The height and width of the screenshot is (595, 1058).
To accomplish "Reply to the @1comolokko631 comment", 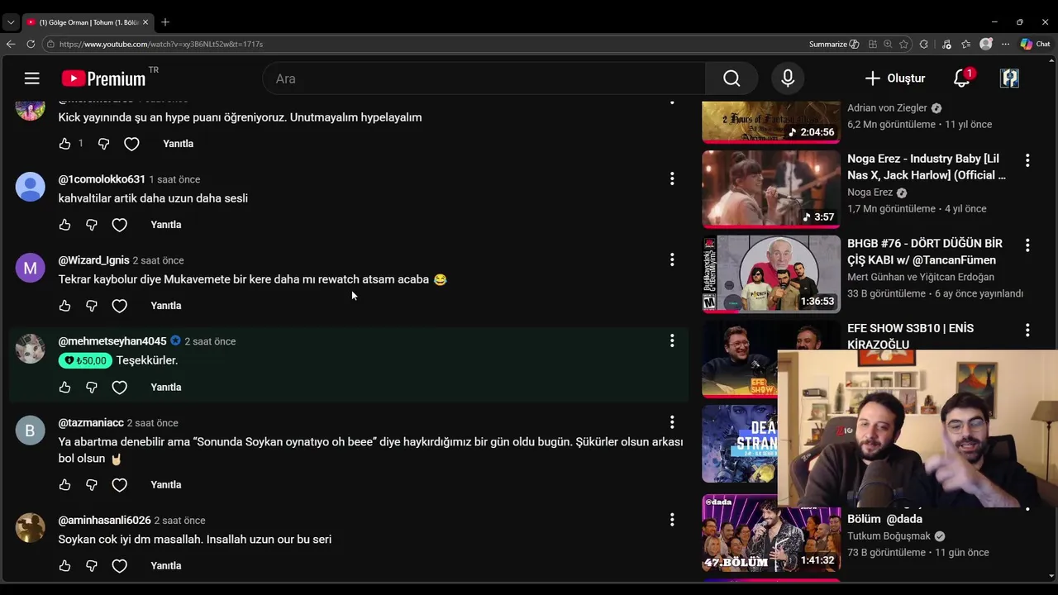I will 165,225.
